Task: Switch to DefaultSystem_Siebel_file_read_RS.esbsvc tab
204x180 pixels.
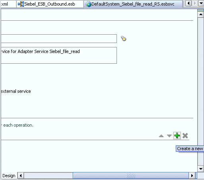Action: [x=133, y=4]
